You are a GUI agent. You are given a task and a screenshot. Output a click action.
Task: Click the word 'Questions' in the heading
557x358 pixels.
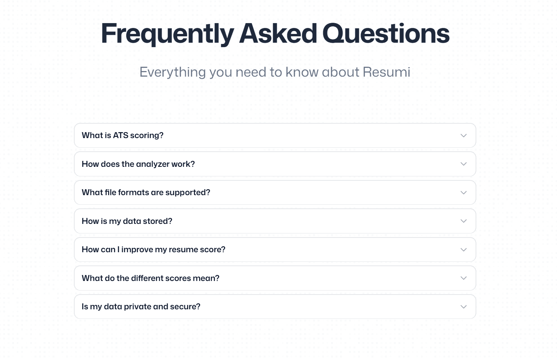pos(386,34)
